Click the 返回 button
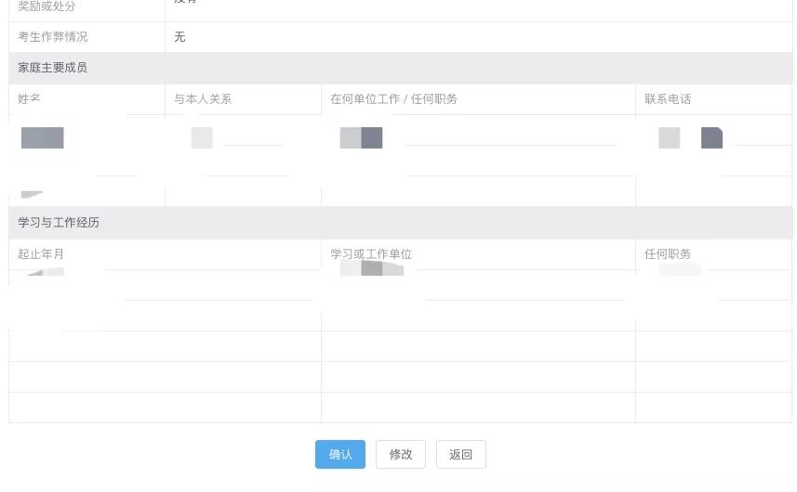Viewport: 797px width, 492px height. pos(460,454)
